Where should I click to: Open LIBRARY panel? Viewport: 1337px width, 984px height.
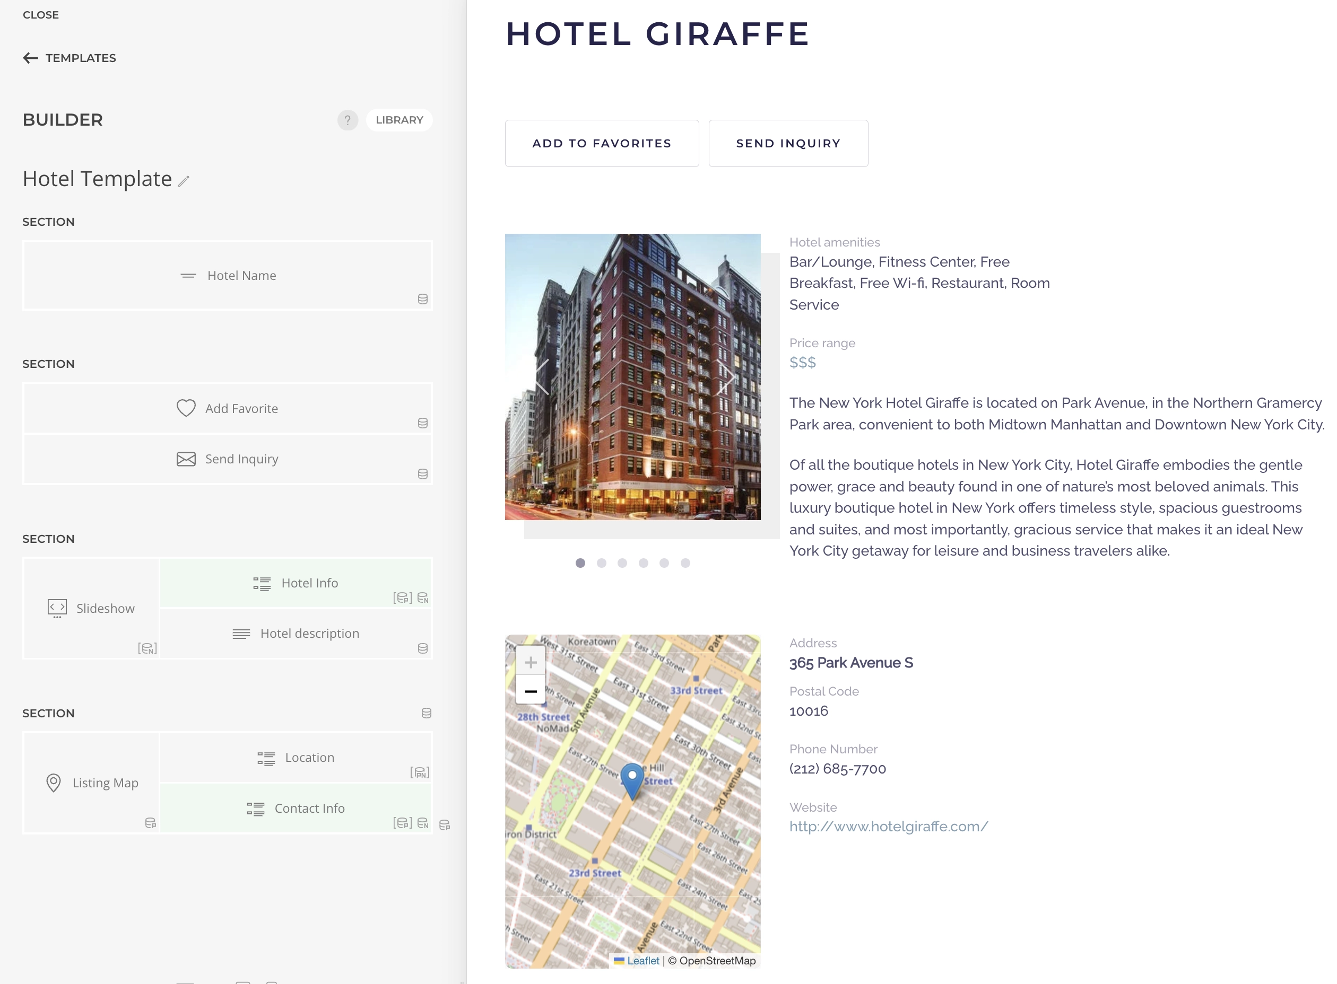(400, 119)
